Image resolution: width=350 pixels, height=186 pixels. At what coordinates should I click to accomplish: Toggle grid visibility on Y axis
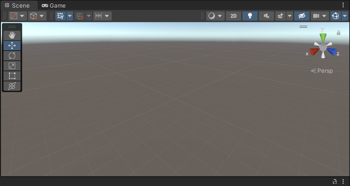click(x=60, y=16)
